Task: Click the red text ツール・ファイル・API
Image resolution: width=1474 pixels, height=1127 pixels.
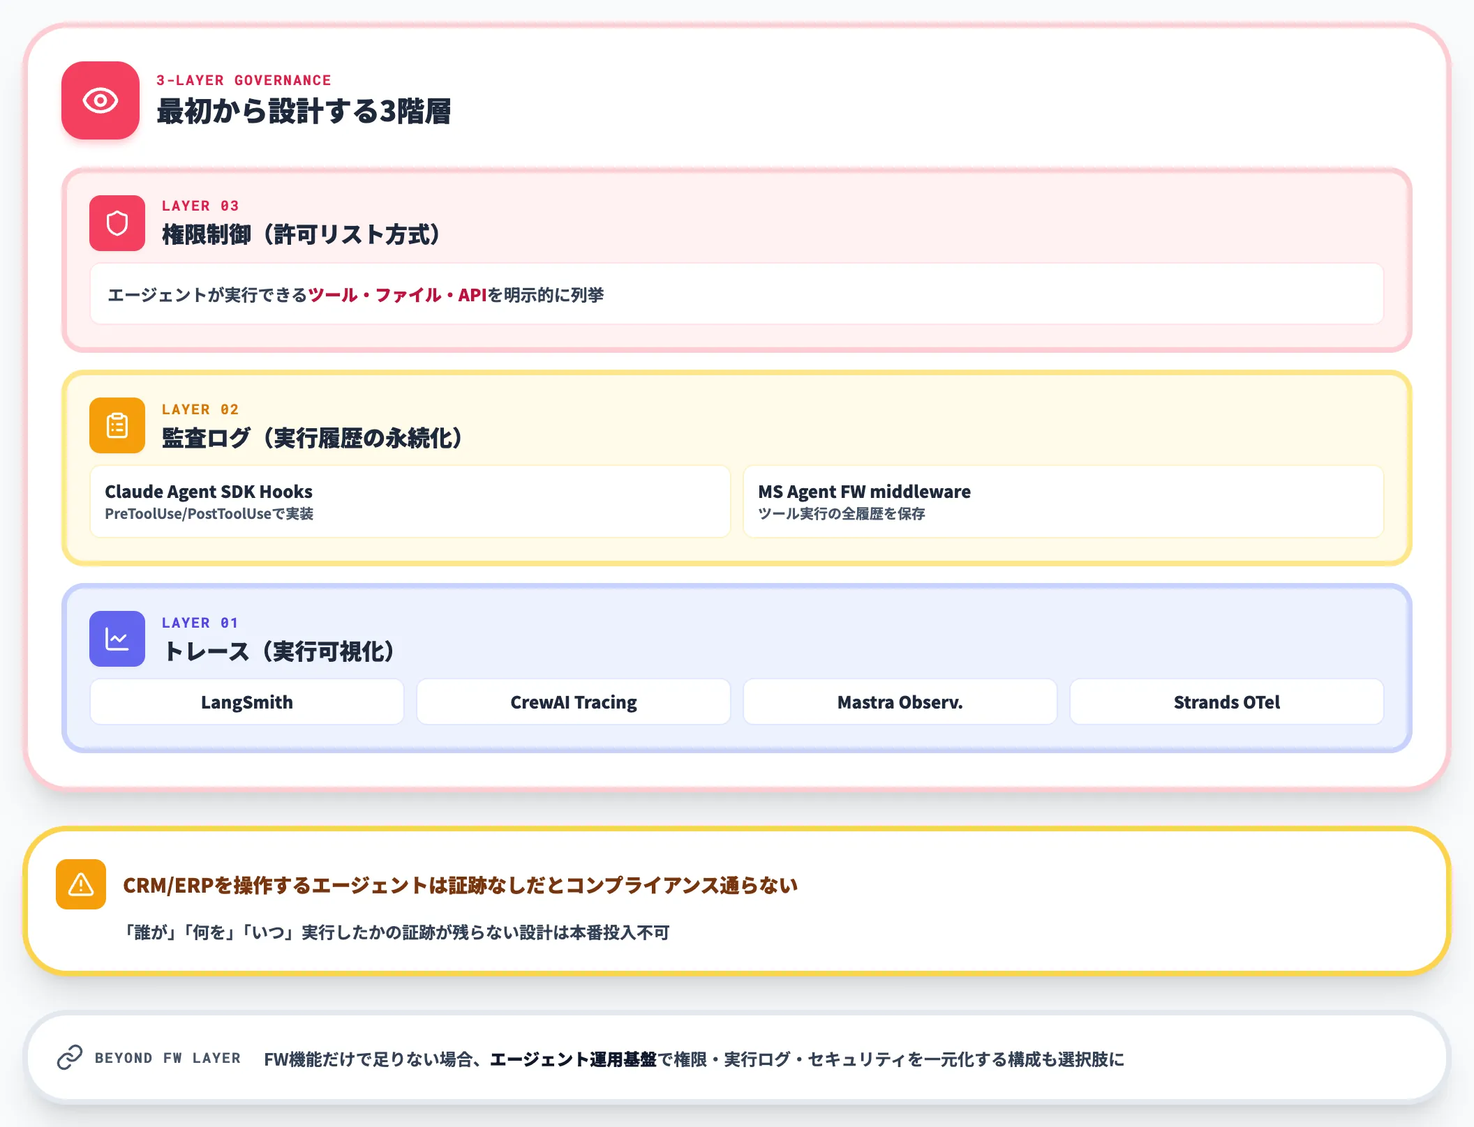Action: pos(397,295)
